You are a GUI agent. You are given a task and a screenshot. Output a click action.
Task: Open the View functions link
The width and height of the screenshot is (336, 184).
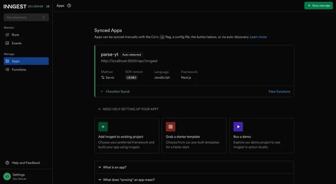279,91
